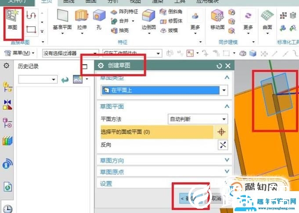Select 修剪体 trim body tool
This screenshot has width=299, height=213.
point(171,21)
